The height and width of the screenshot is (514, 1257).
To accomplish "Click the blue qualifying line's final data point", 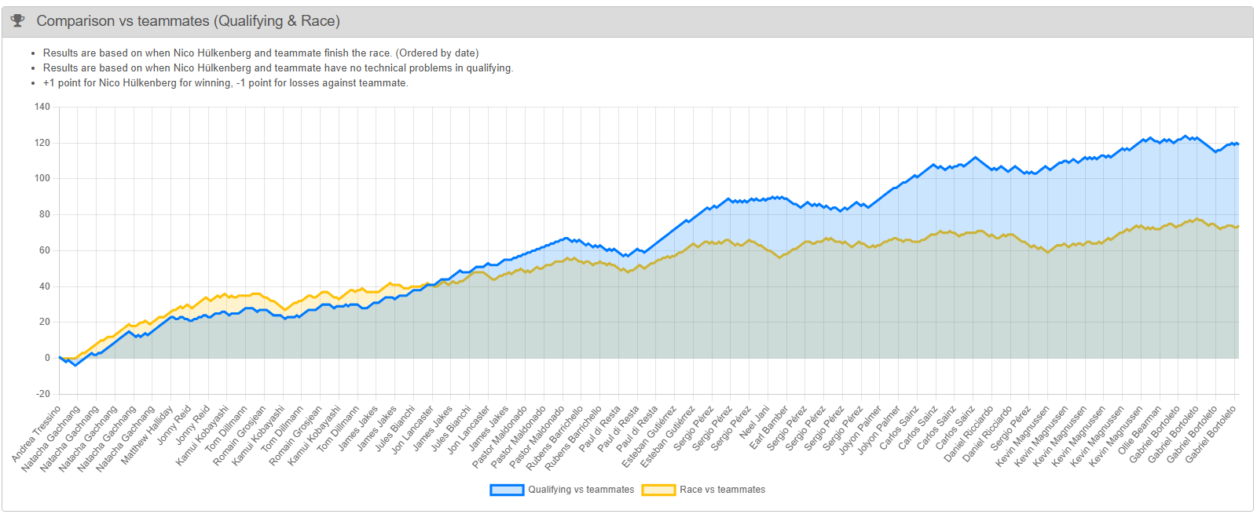I will 1237,144.
